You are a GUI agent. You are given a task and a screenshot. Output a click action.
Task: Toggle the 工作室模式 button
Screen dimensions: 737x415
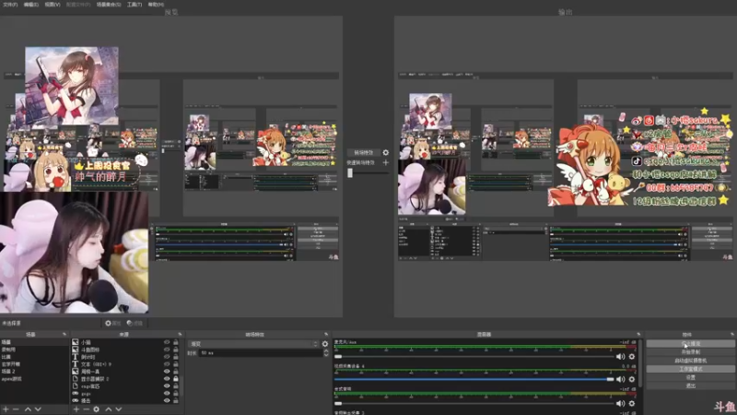tap(690, 369)
